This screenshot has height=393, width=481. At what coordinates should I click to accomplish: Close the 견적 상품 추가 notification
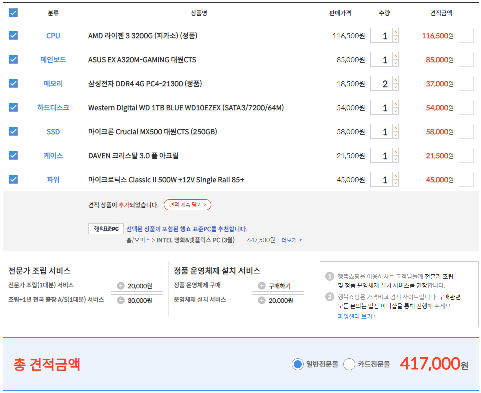466,205
